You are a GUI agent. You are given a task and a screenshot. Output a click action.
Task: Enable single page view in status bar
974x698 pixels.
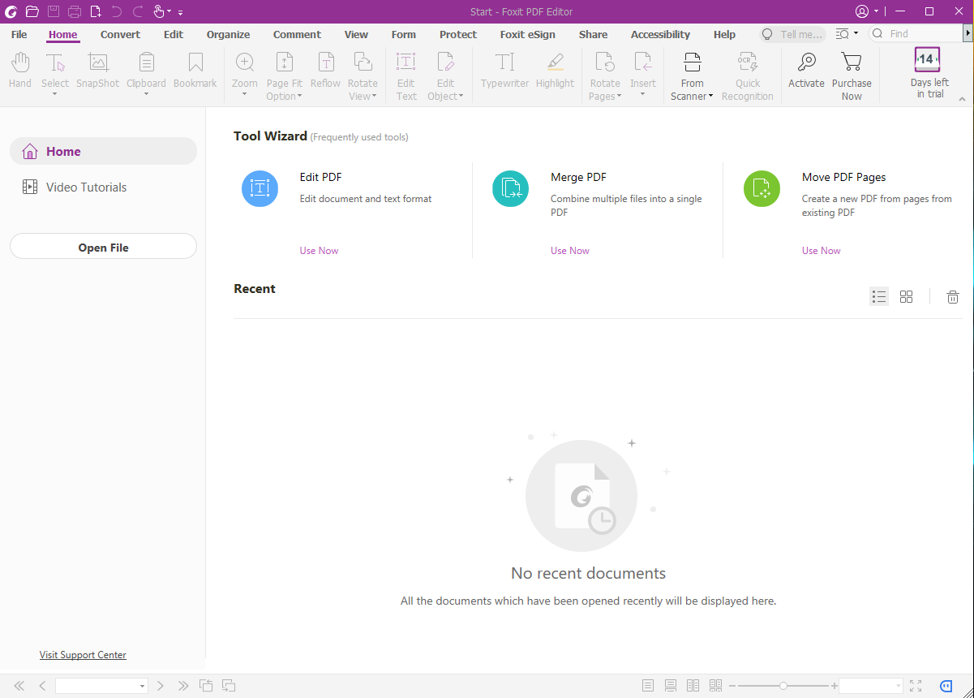pyautogui.click(x=648, y=686)
